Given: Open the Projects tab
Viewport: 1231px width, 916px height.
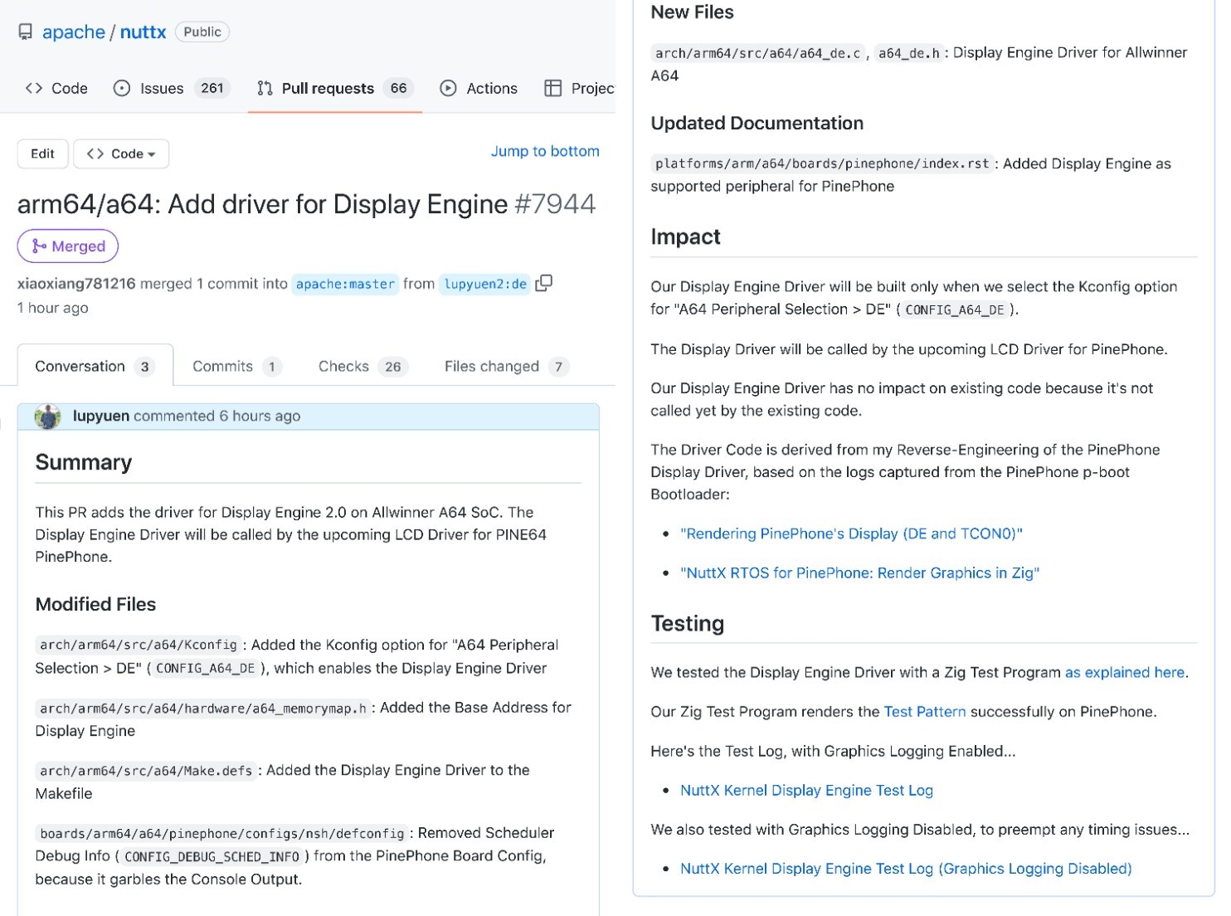Looking at the screenshot, I should point(579,89).
